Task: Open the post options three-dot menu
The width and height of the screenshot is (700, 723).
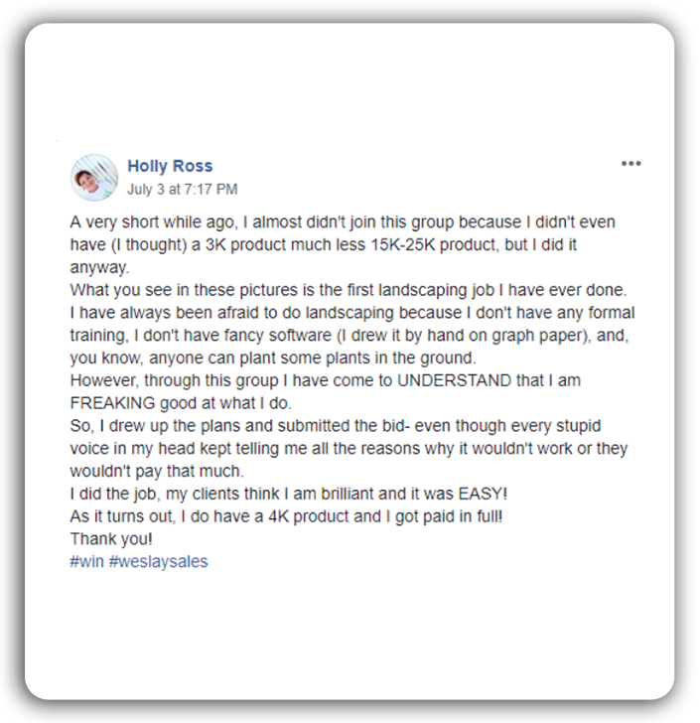Action: pos(631,164)
